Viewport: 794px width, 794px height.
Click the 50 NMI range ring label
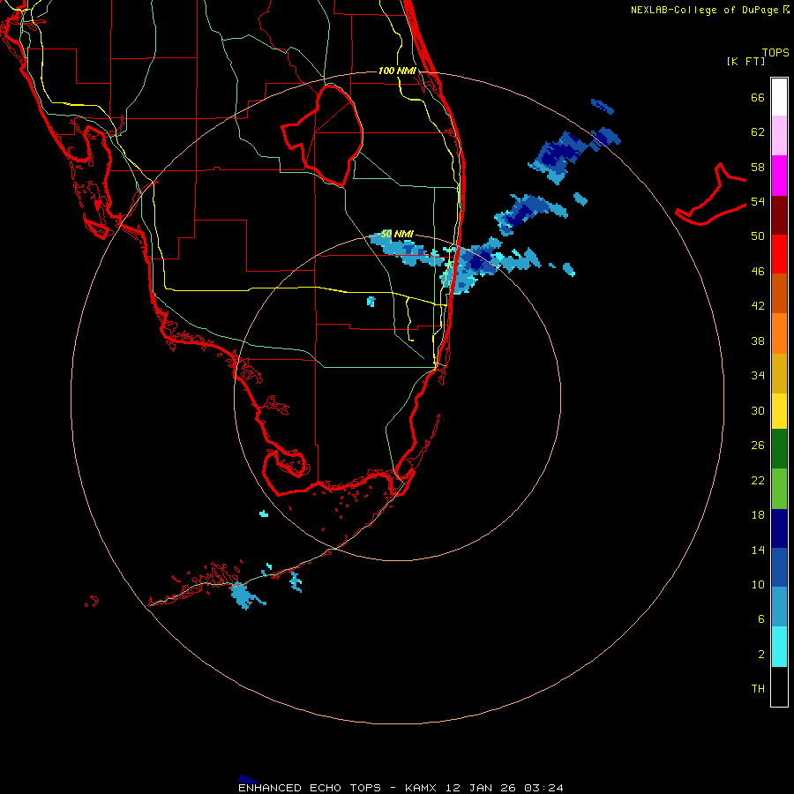pyautogui.click(x=397, y=234)
